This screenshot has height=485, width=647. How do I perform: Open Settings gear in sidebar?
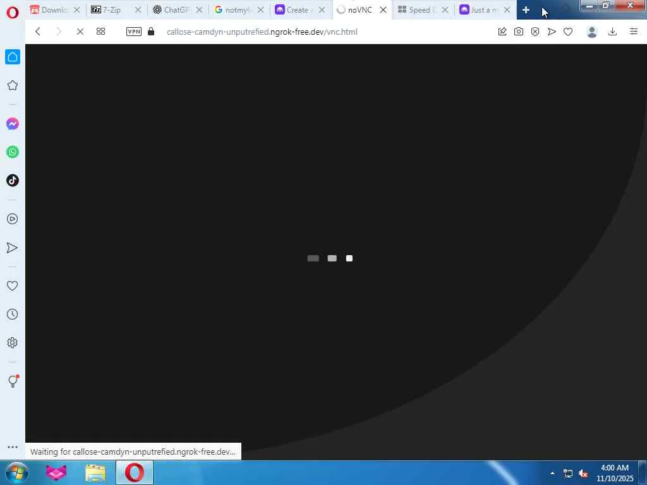coord(13,343)
